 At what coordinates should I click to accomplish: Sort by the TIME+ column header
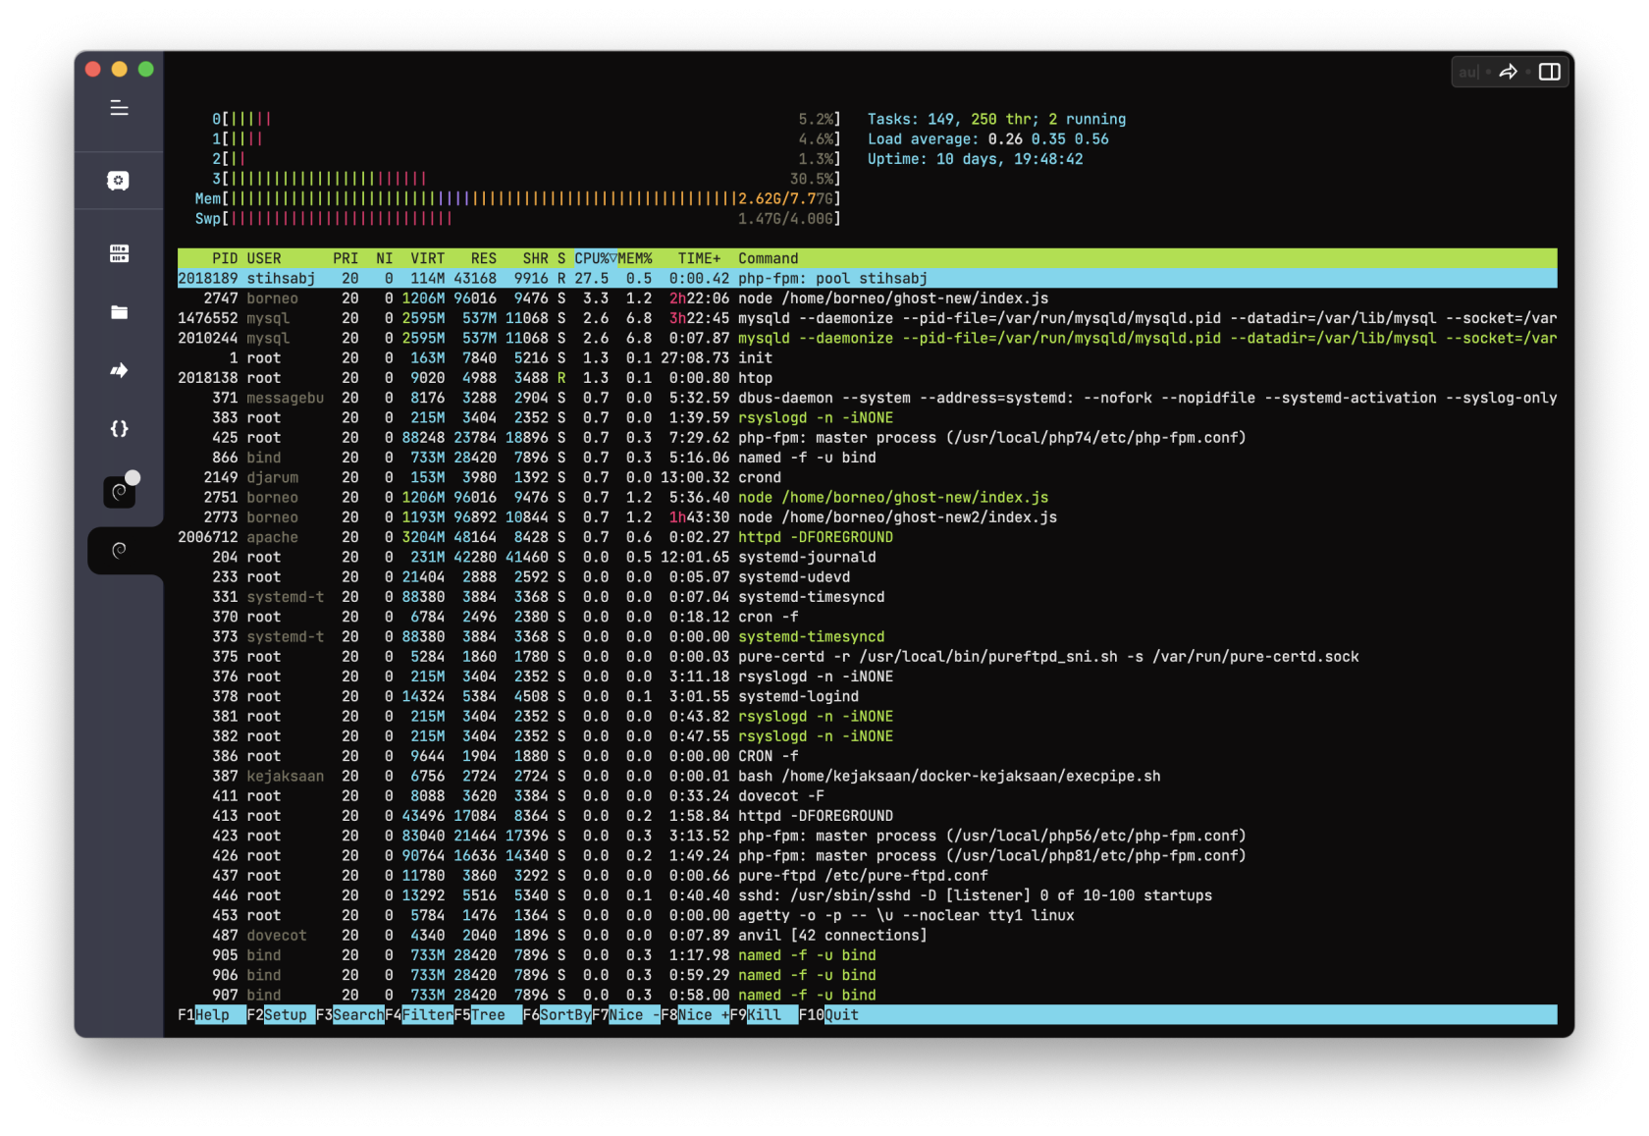[700, 259]
